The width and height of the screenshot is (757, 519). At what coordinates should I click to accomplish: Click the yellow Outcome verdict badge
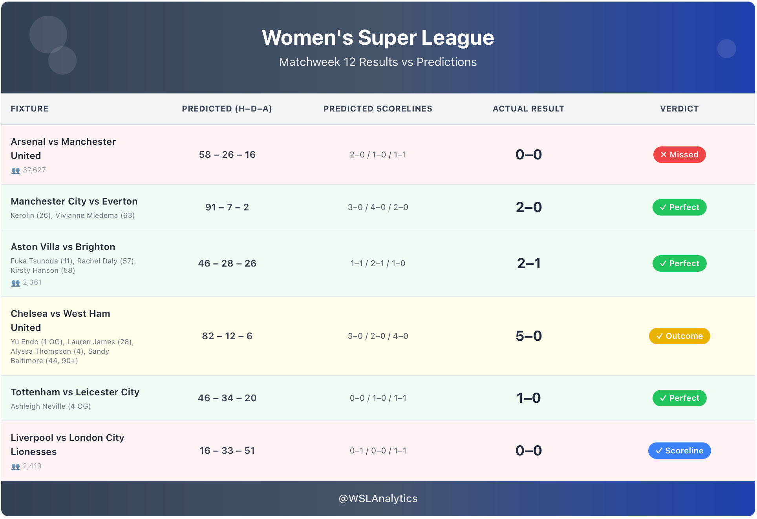pos(679,336)
